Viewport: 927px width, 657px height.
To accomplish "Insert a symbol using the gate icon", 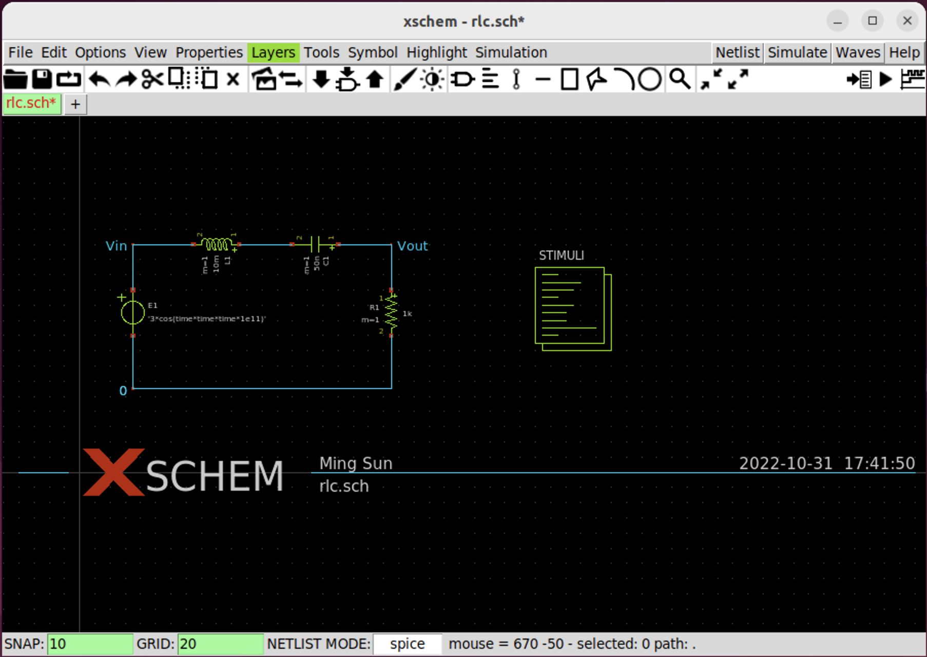I will (x=462, y=80).
